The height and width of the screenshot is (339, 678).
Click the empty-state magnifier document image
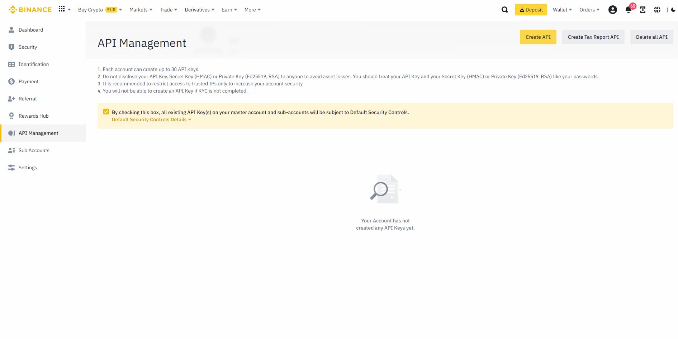(x=385, y=189)
